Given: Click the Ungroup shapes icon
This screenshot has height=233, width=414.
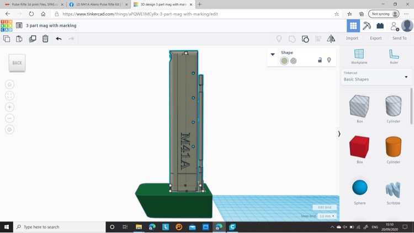Looking at the screenshot, I should 305,39.
